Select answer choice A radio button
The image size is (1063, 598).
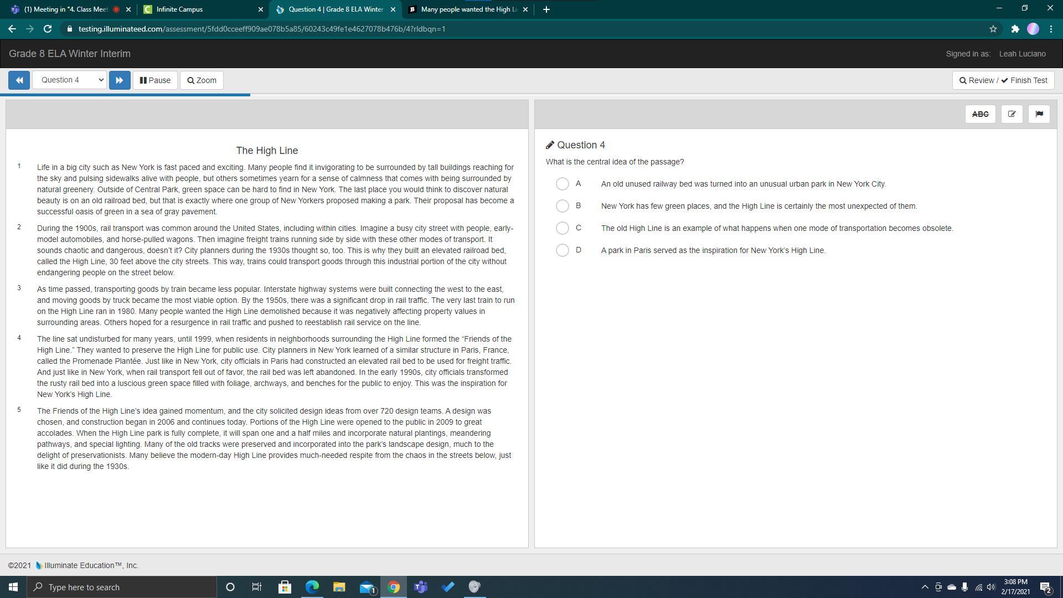[562, 184]
